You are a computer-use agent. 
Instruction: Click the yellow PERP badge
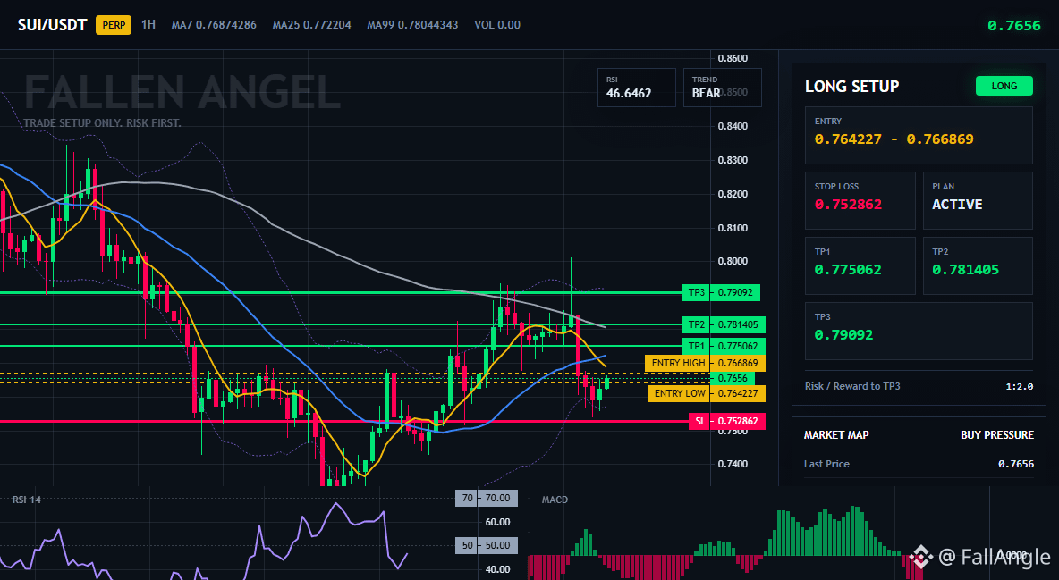pyautogui.click(x=114, y=25)
